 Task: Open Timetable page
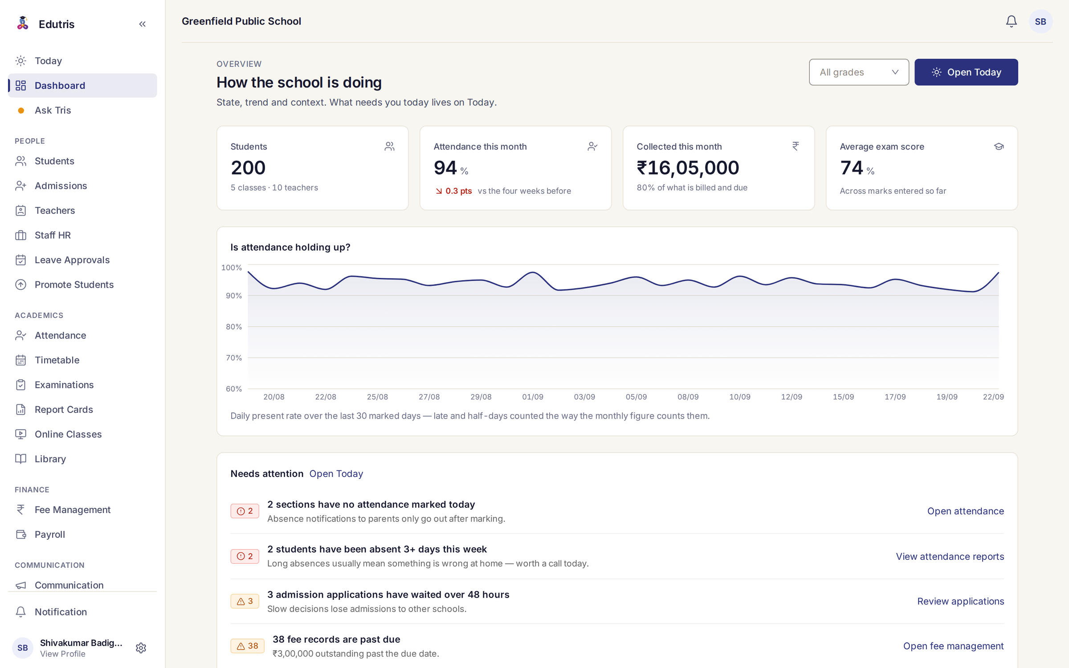(x=82, y=360)
